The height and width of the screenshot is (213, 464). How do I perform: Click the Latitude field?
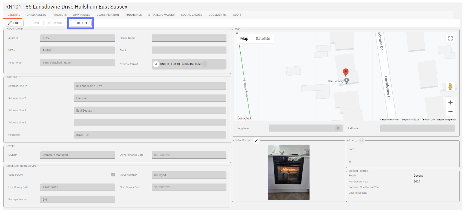417,128
